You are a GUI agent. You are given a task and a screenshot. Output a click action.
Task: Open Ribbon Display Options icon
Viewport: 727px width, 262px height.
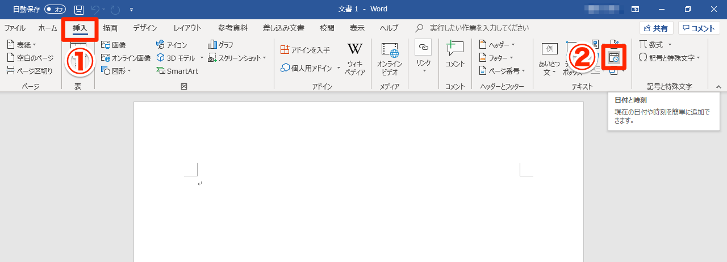(x=635, y=9)
